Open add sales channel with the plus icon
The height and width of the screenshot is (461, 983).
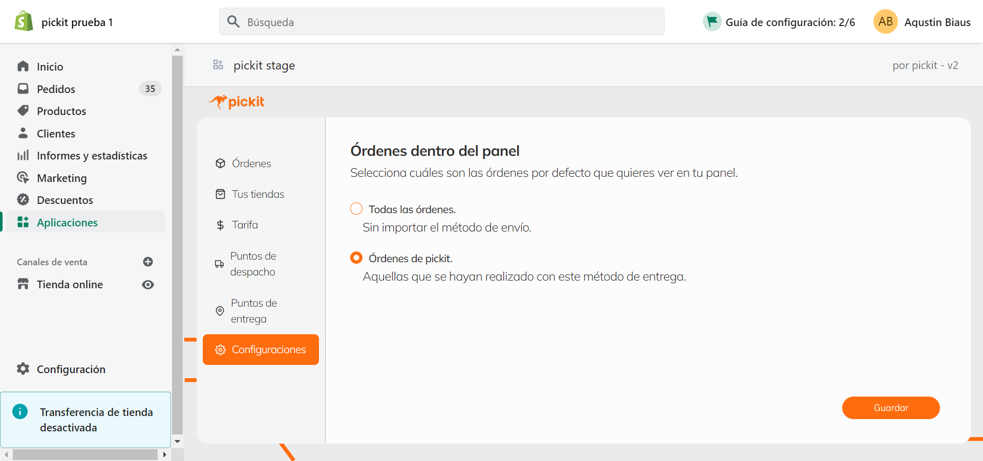148,262
